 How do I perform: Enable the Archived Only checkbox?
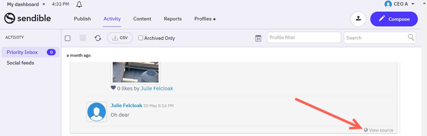141,38
